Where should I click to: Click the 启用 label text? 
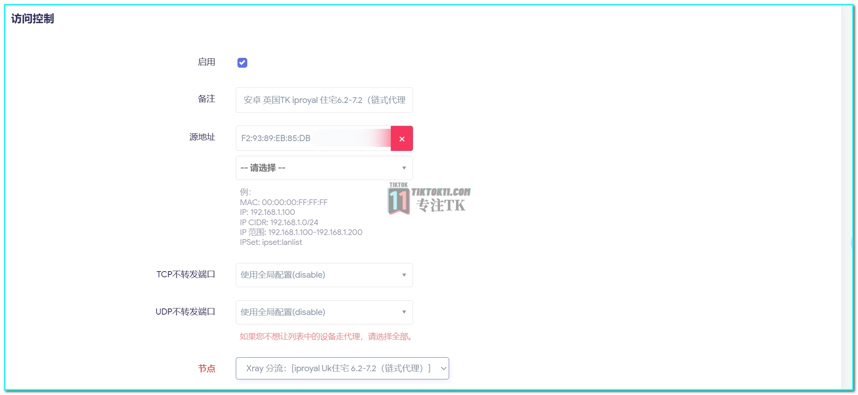coord(206,62)
